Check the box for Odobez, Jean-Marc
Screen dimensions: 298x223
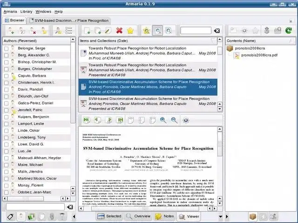tap(6, 192)
